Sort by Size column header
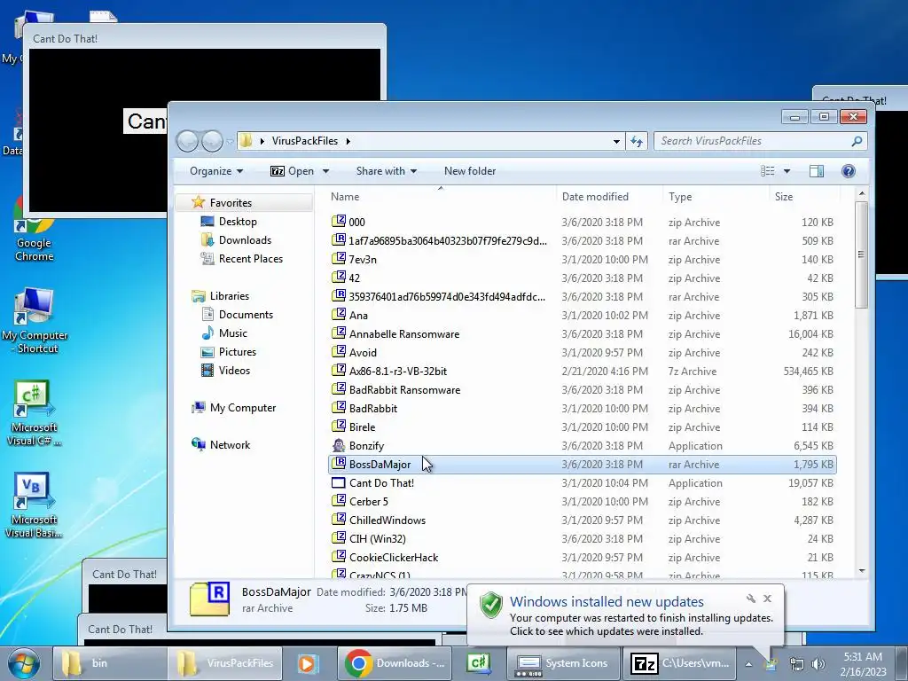908x681 pixels. [804, 196]
